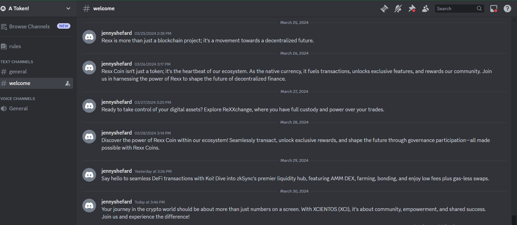Join the General voice channel
Viewport: 517px width, 225px height.
tap(18, 109)
